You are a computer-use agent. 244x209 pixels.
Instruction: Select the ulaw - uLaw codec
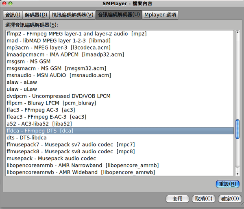tap(120, 89)
